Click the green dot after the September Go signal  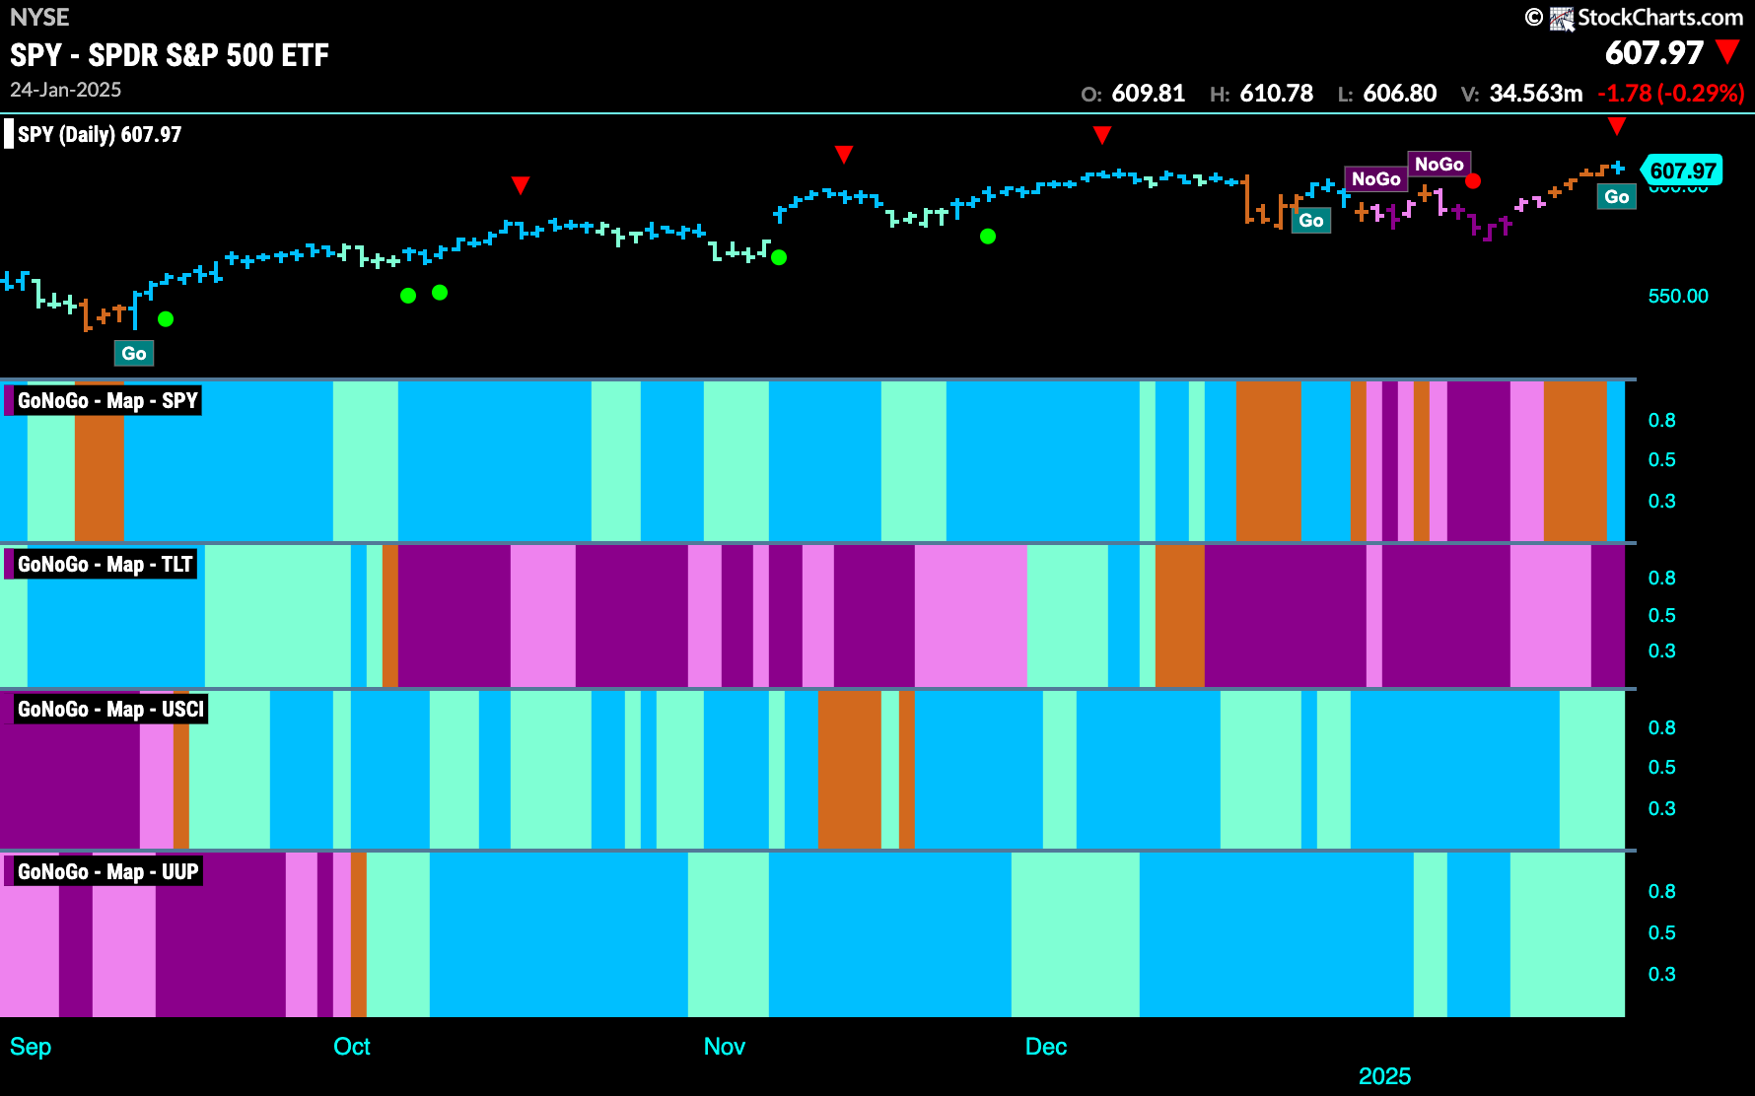coord(166,318)
